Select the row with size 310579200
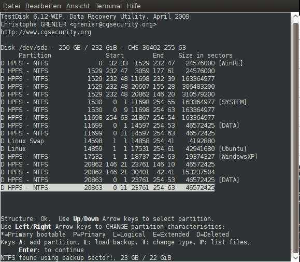Viewport: 300px width, 262px height. (x=108, y=94)
